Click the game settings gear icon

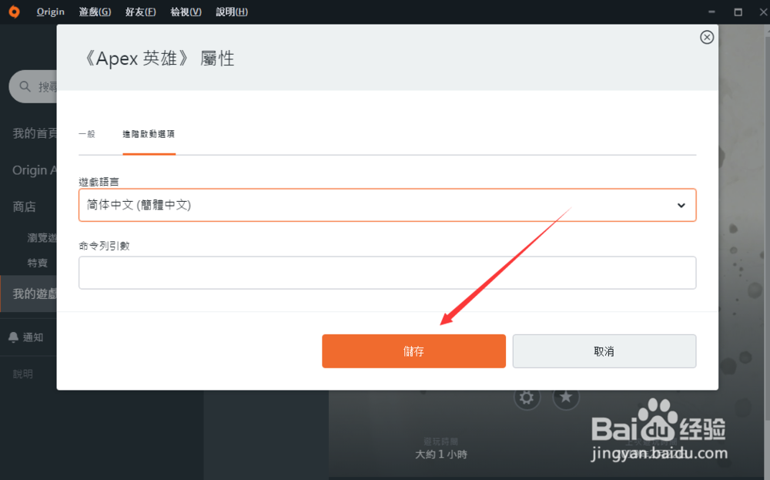pos(527,397)
